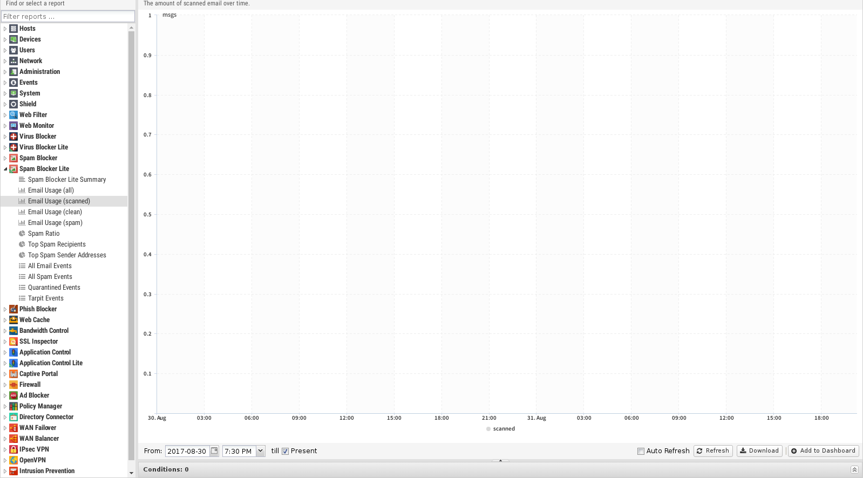Click the Web Monitor icon
This screenshot has height=478, width=863.
pos(13,126)
